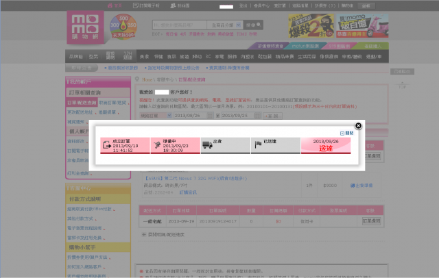Select 家電 category menu

coord(219,57)
